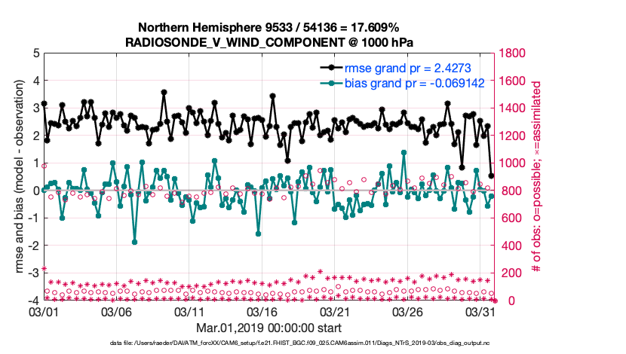Viewport: 626px width, 354px height.
Task: Select the bias grand pr = -0.069142 legend text
Action: tap(414, 83)
